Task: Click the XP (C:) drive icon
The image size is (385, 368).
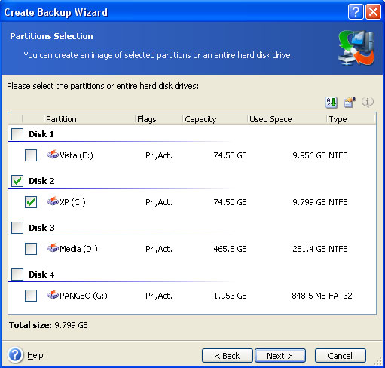Action: 53,201
